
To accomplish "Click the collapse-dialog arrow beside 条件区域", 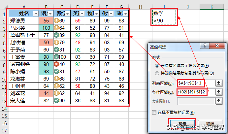I will 219,92.
